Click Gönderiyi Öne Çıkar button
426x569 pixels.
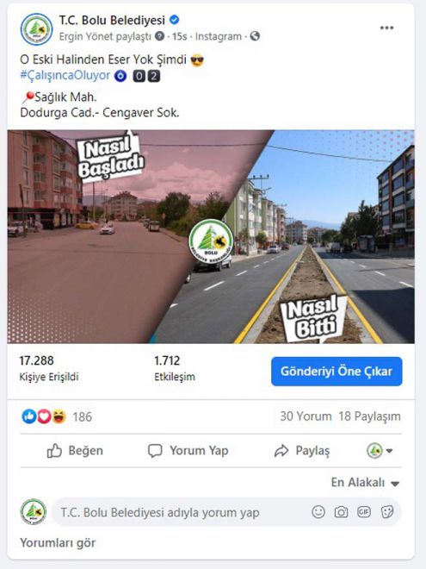coord(336,372)
